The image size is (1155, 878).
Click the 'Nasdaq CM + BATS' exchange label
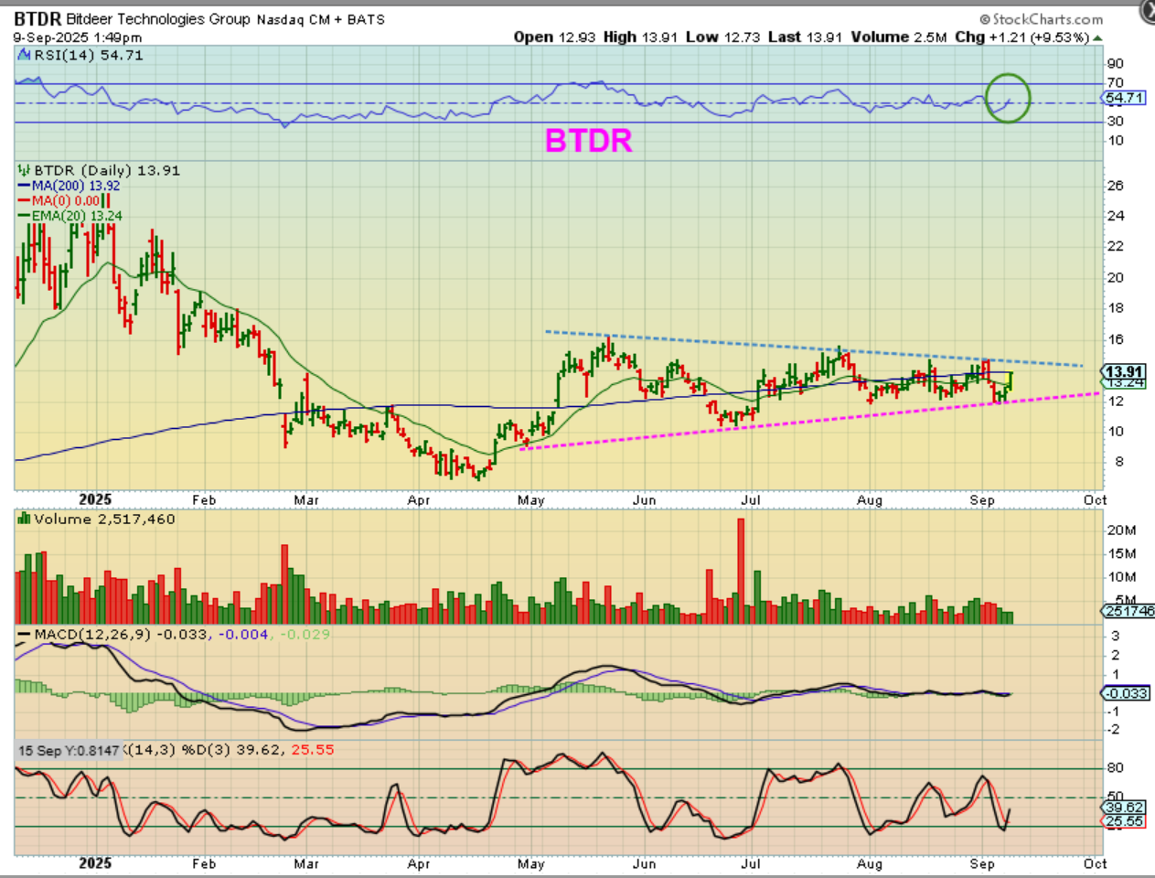tap(320, 19)
